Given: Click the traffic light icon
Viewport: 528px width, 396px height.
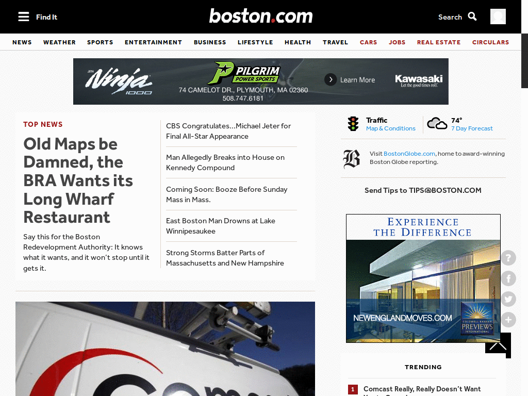Looking at the screenshot, I should click(353, 124).
